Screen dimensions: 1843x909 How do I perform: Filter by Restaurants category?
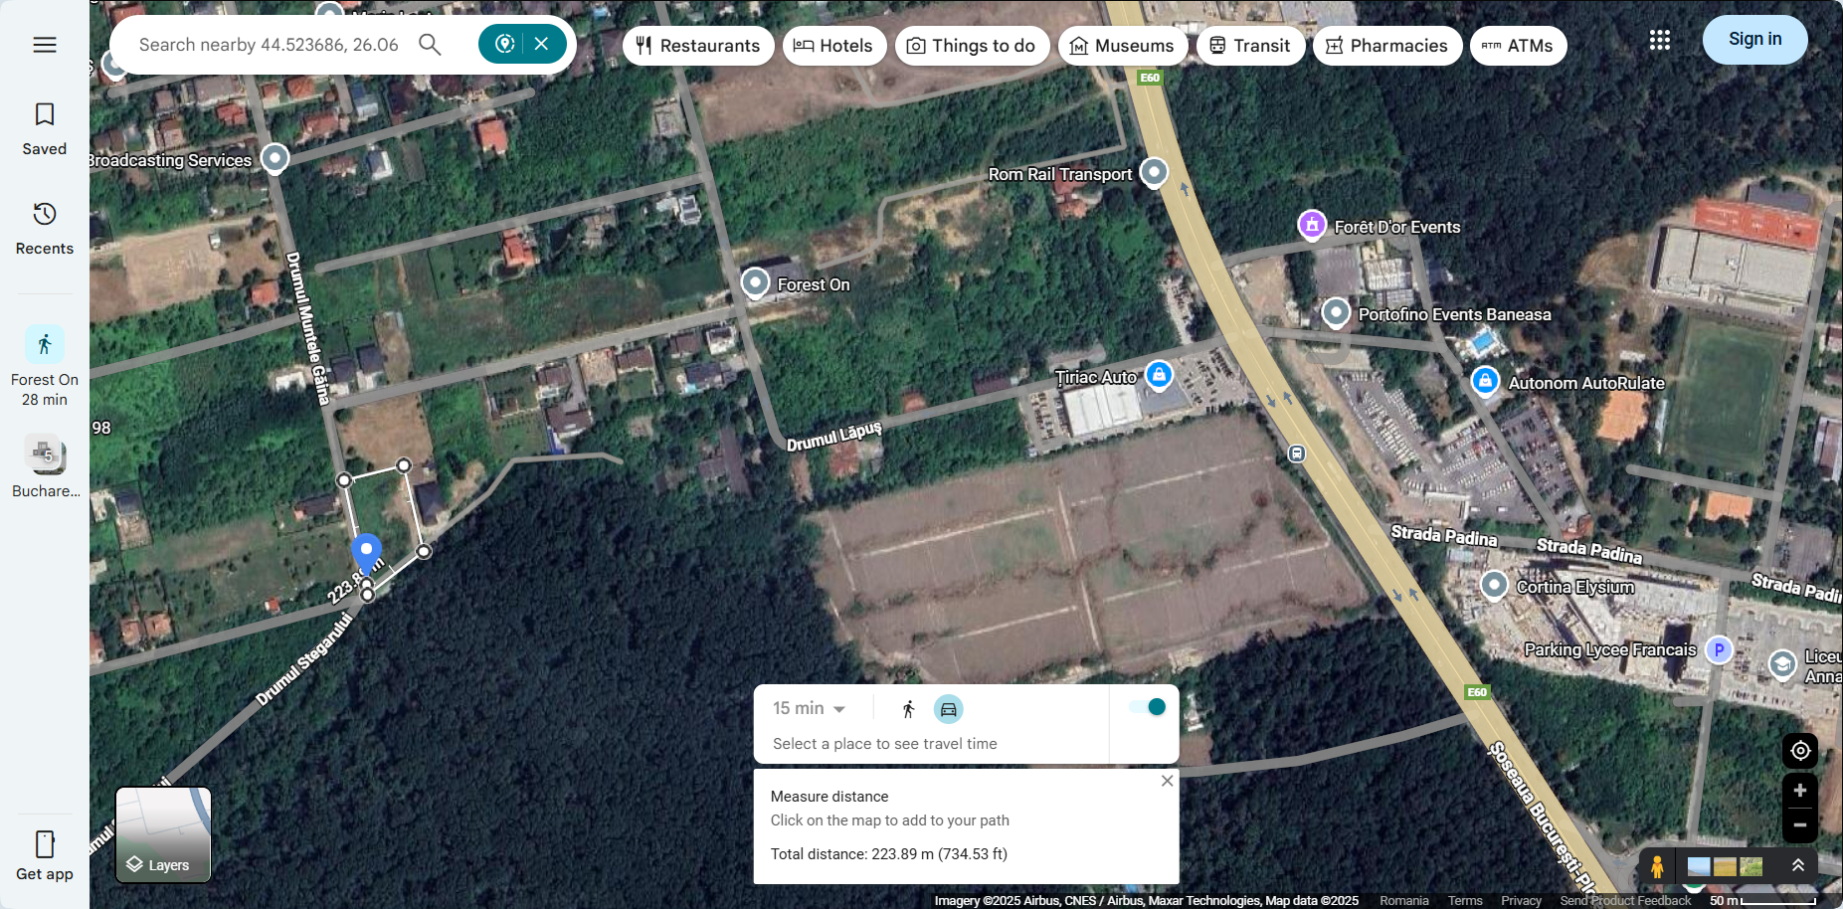[x=698, y=46]
